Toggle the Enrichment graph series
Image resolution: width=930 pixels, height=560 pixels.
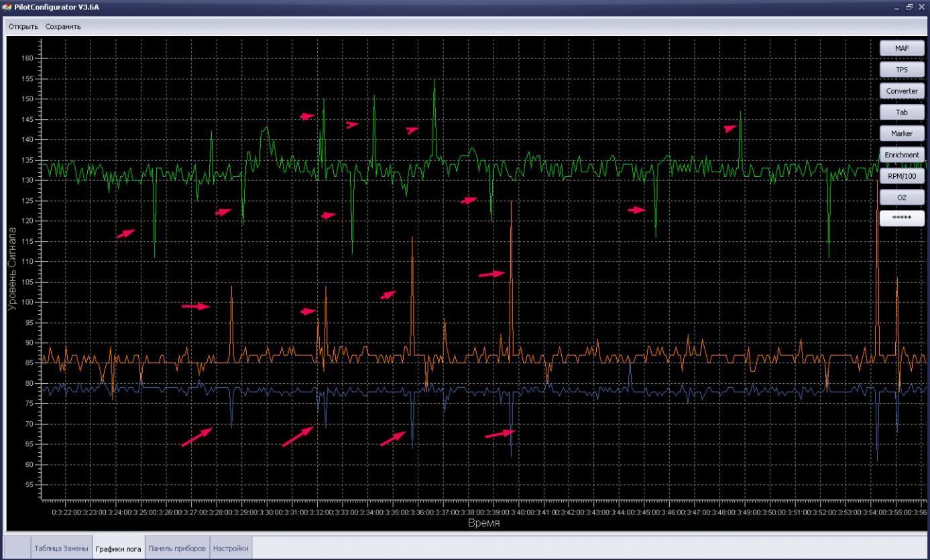[x=902, y=155]
